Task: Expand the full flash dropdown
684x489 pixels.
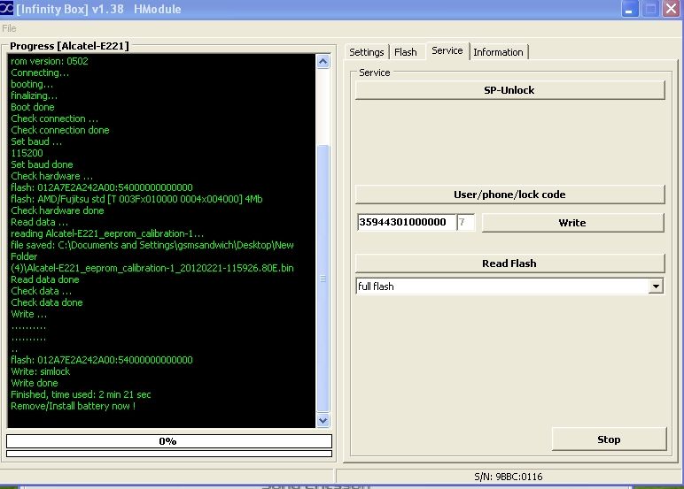Action: coord(656,287)
